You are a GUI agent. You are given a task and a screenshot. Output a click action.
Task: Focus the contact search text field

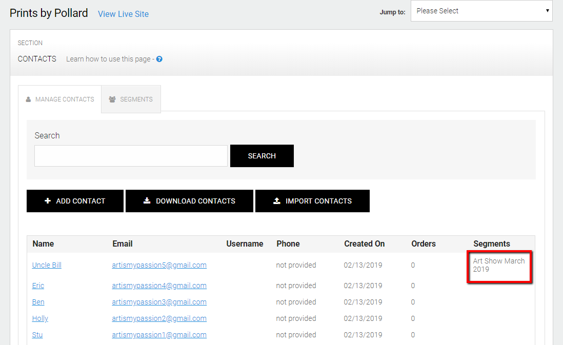131,156
